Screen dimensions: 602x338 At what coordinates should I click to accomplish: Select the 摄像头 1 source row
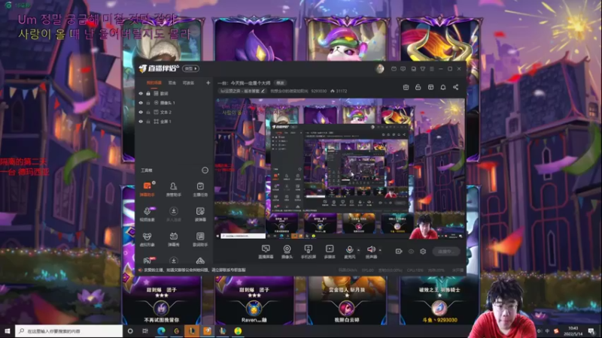(x=174, y=103)
